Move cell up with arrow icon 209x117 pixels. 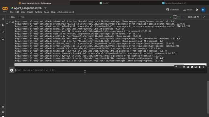pyautogui.click(x=176, y=67)
